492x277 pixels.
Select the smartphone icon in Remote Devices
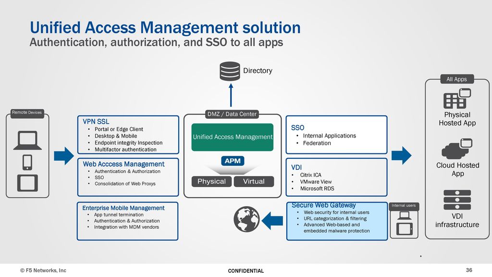point(27,163)
